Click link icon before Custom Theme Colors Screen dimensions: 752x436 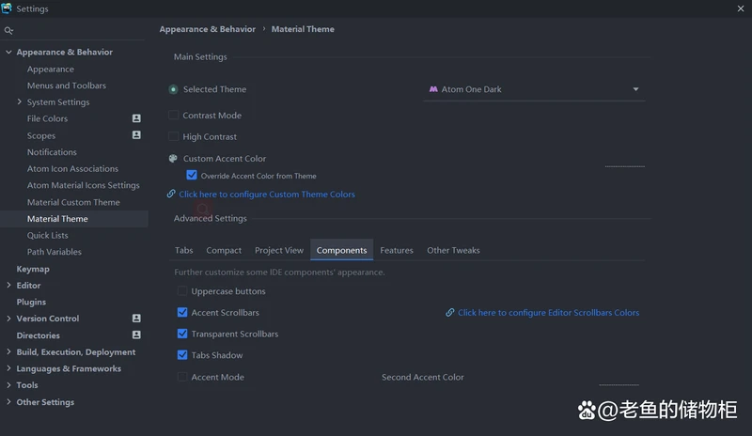pos(171,194)
